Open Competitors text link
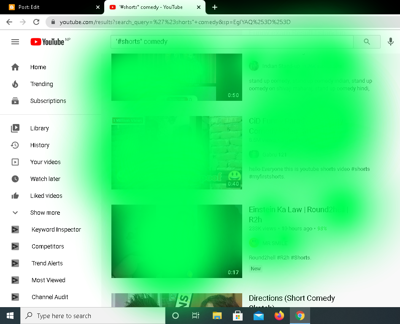 [x=48, y=246]
